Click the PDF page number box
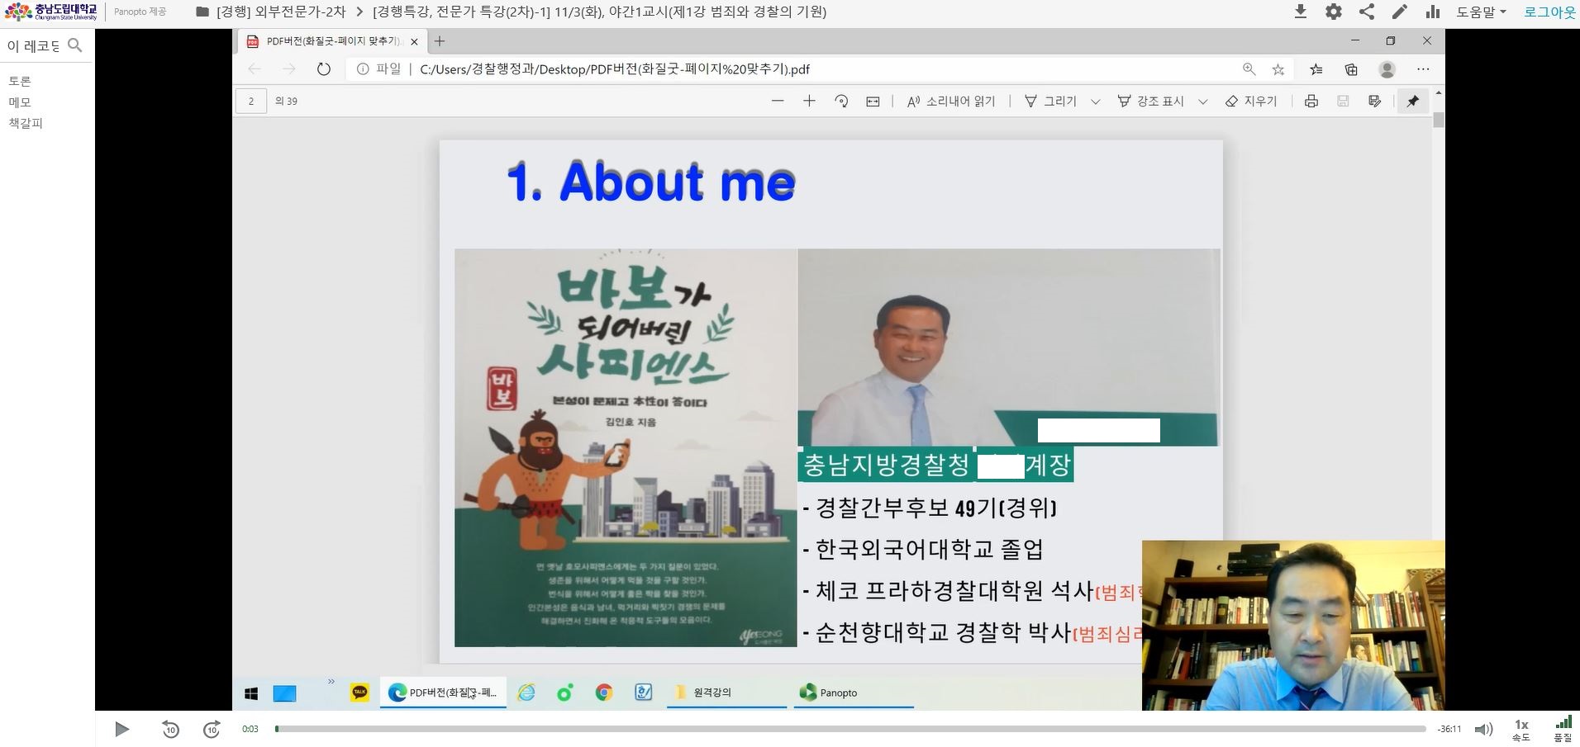The width and height of the screenshot is (1580, 747). (251, 102)
